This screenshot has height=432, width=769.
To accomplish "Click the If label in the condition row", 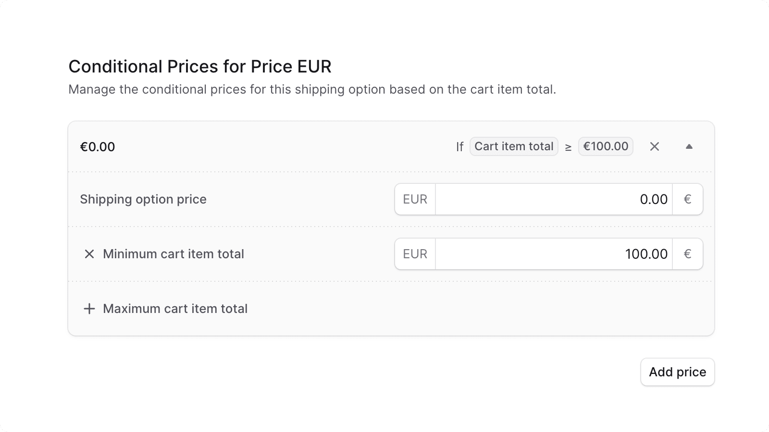I will point(459,146).
